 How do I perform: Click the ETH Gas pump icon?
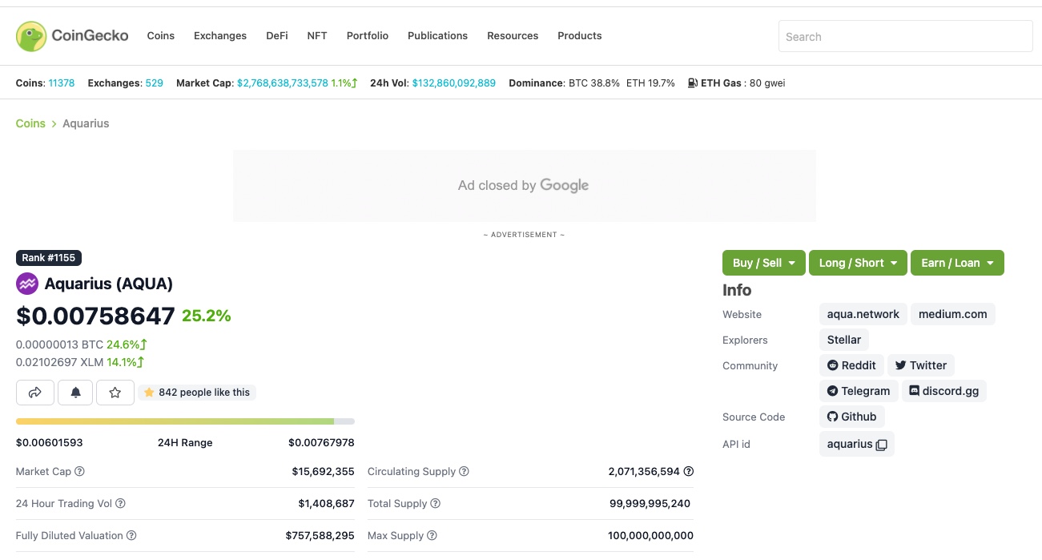click(x=693, y=83)
